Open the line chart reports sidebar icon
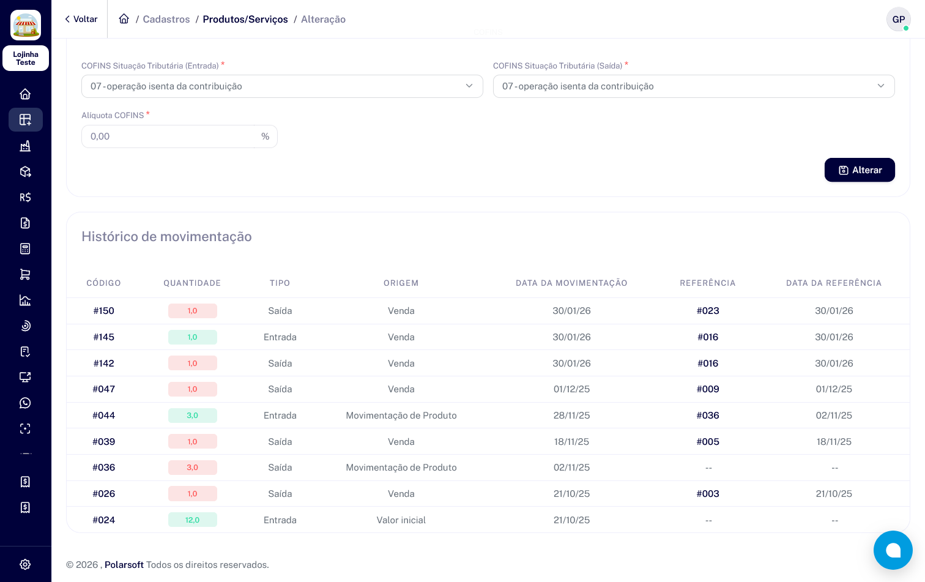 pyautogui.click(x=25, y=300)
